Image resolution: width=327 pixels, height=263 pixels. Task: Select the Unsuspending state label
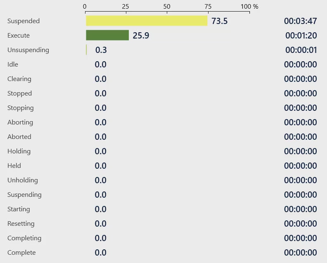(x=28, y=50)
